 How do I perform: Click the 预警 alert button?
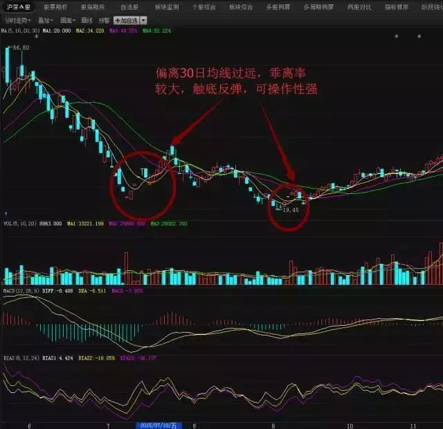(104, 20)
